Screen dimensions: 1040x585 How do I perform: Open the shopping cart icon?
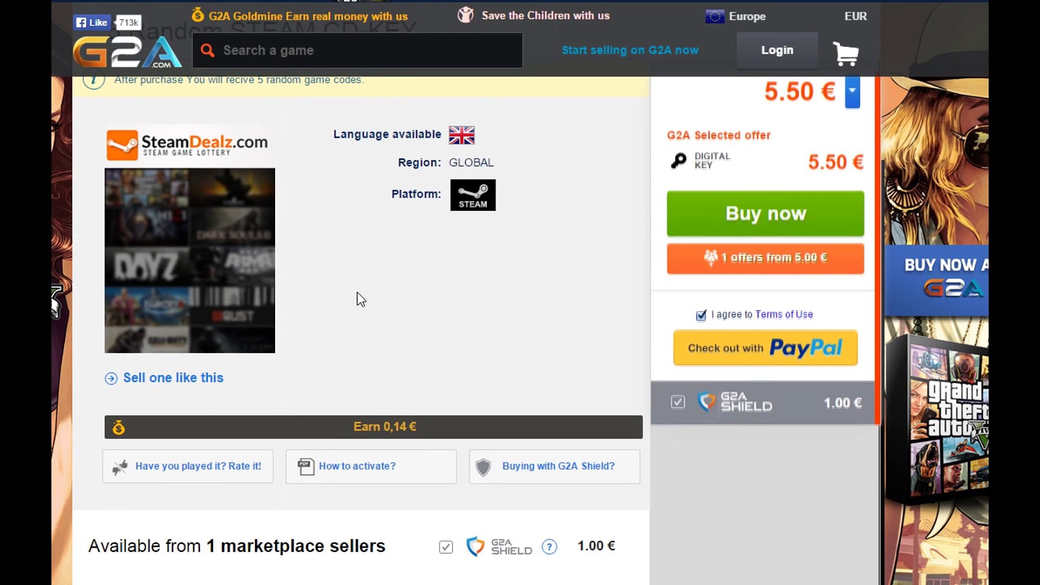845,53
